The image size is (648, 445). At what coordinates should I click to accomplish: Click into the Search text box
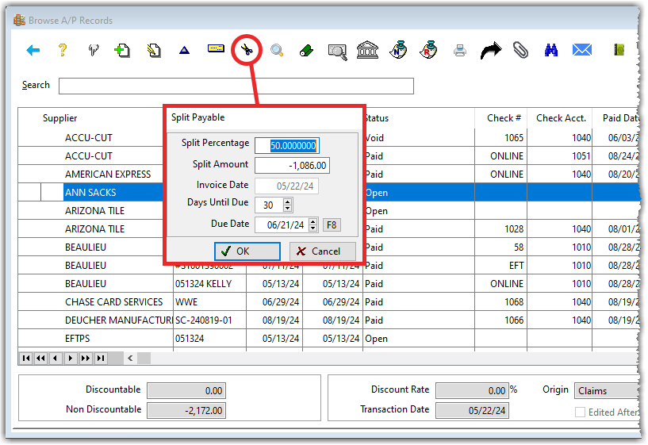point(236,86)
